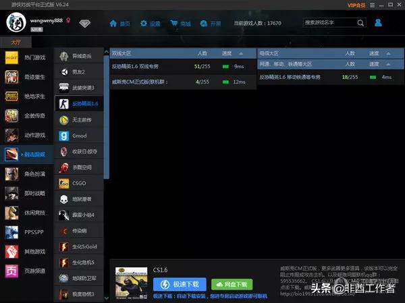This screenshot has width=405, height=303.
Task: Click the game list scroll-down arrow
Action: pos(107,298)
